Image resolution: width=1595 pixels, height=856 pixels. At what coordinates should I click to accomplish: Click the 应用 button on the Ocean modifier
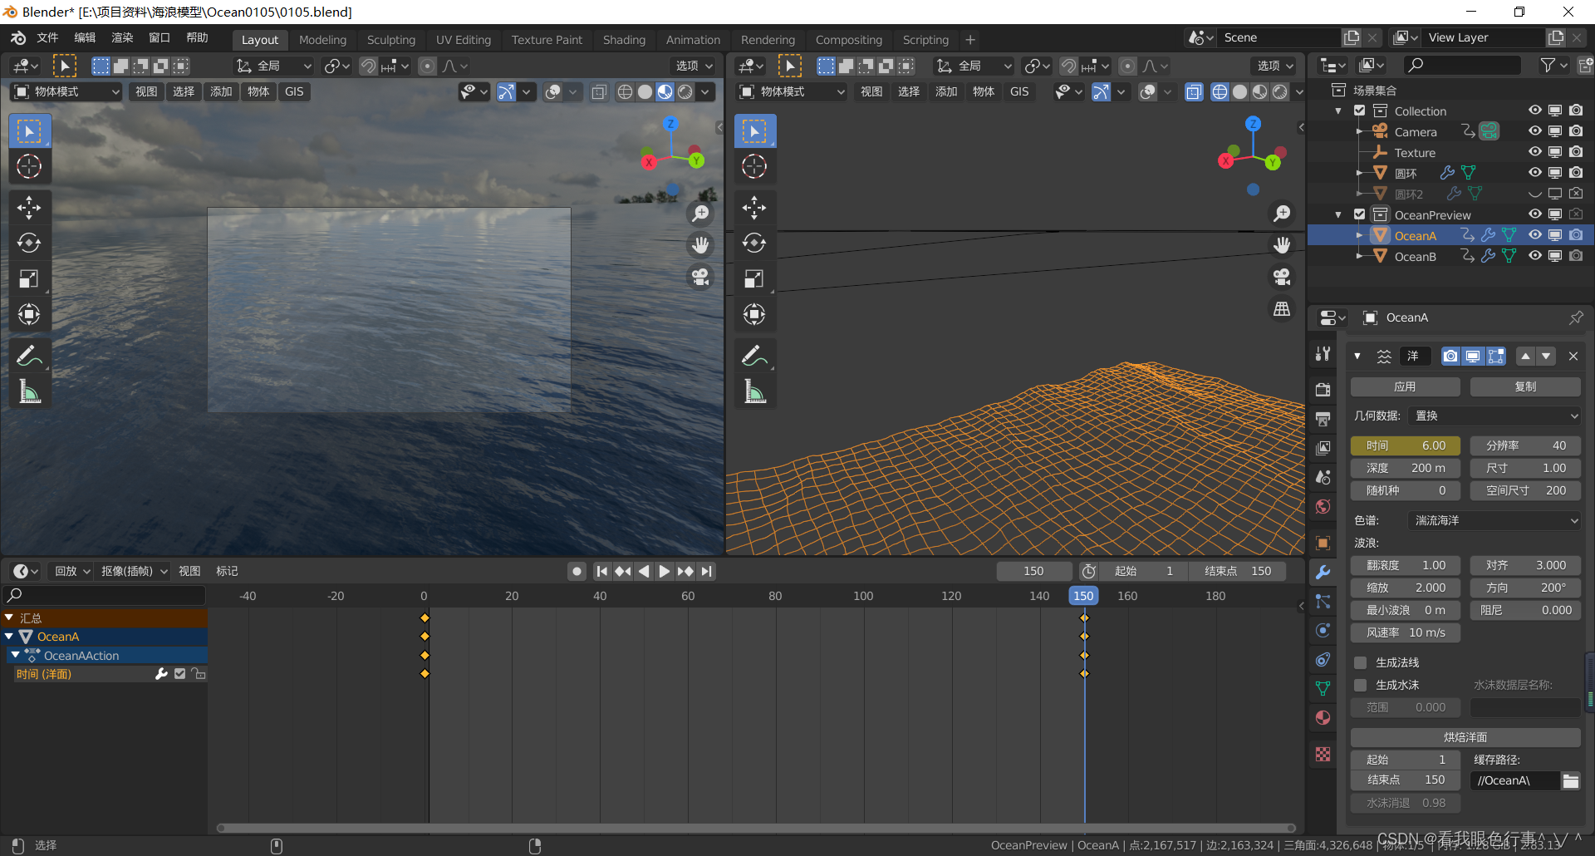[1404, 386]
